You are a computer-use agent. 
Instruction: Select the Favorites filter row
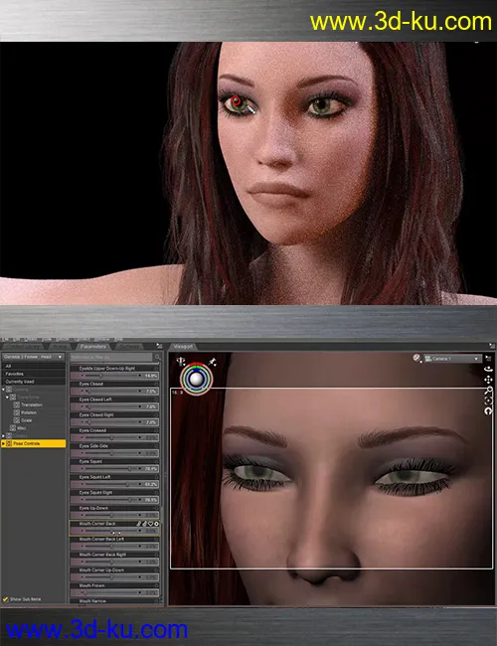point(34,374)
